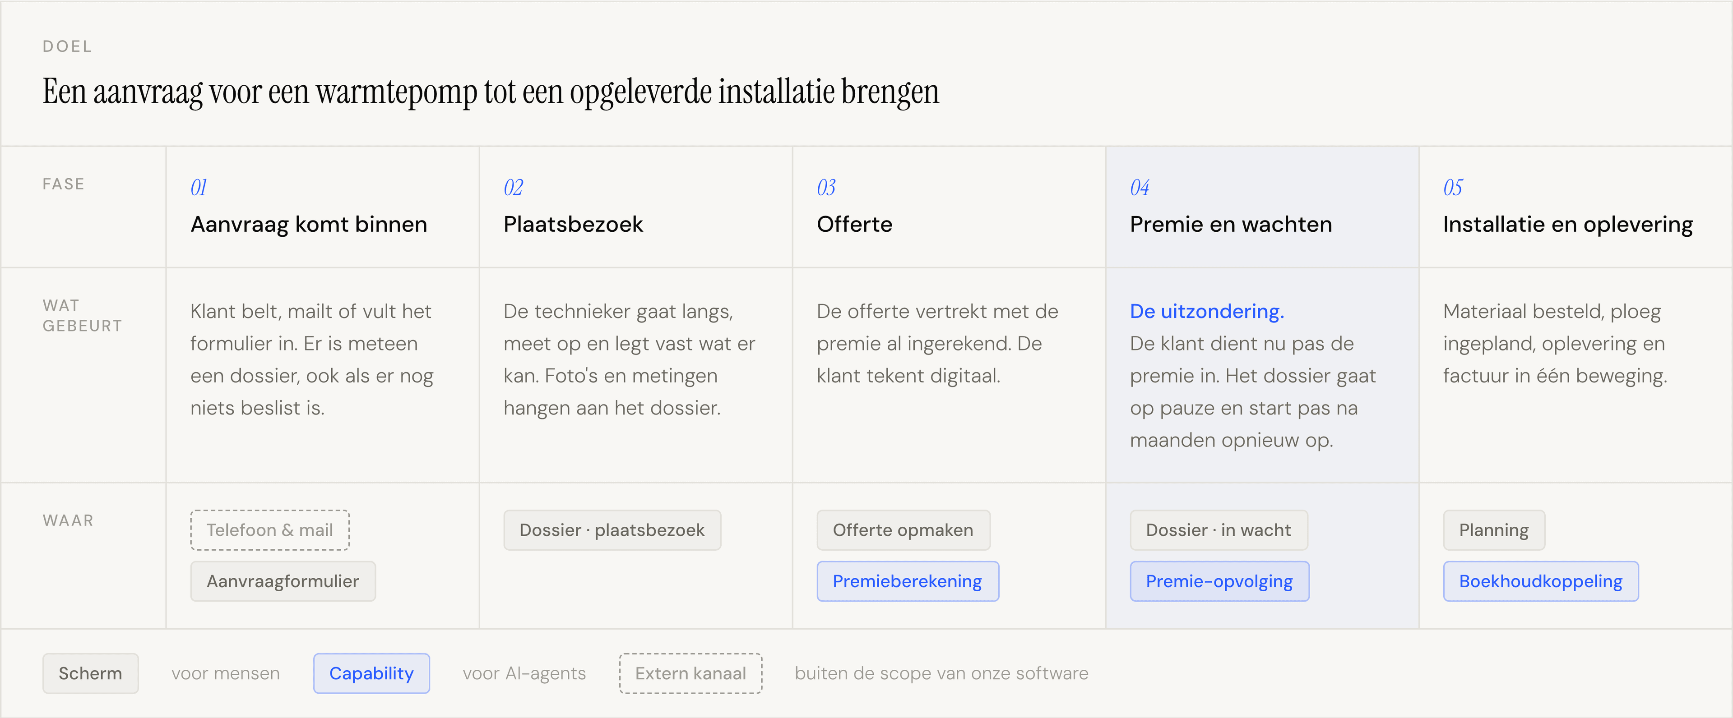The height and width of the screenshot is (718, 1733).
Task: Open the Aanvraagformulier screen chip
Action: (283, 581)
